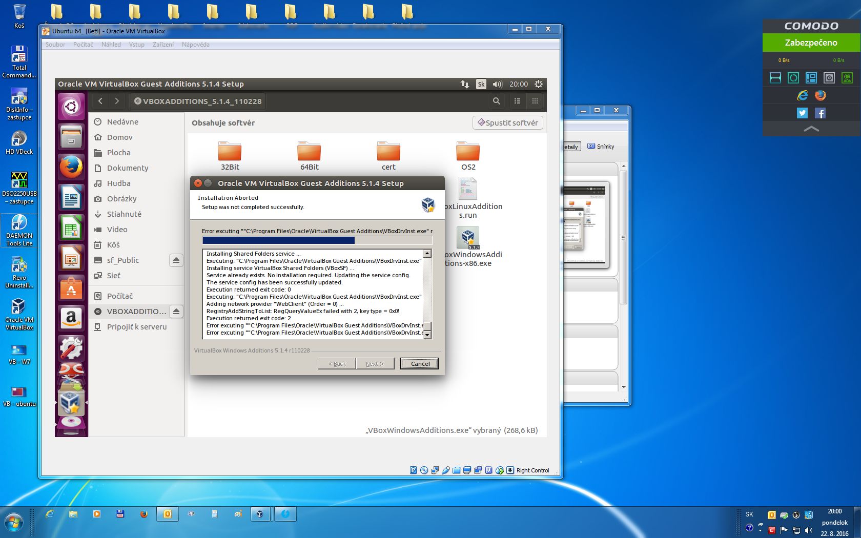861x538 pixels.
Task: Close the Guest Additions setup dialog
Action: click(198, 183)
